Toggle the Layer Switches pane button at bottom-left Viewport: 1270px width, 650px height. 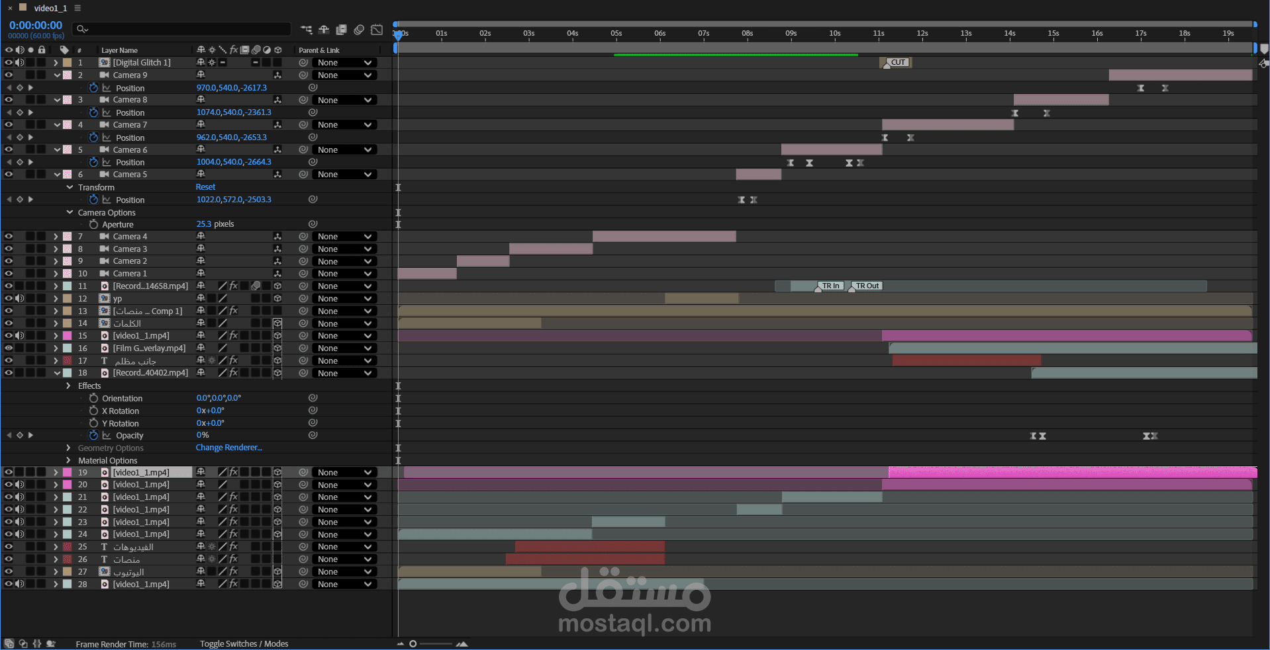(x=9, y=643)
